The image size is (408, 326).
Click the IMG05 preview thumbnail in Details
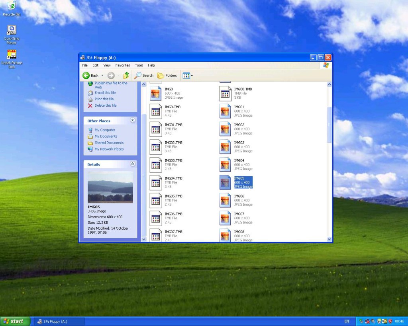tap(110, 187)
